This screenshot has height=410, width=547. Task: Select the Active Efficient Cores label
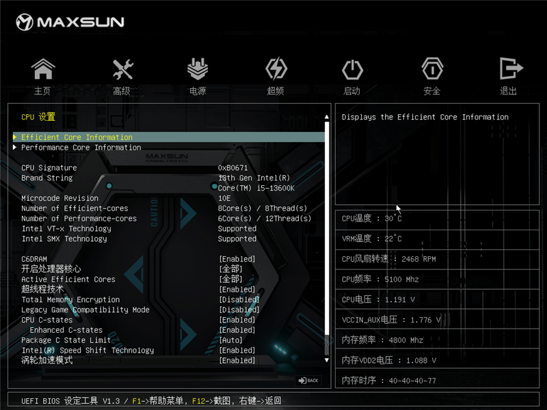coord(68,279)
